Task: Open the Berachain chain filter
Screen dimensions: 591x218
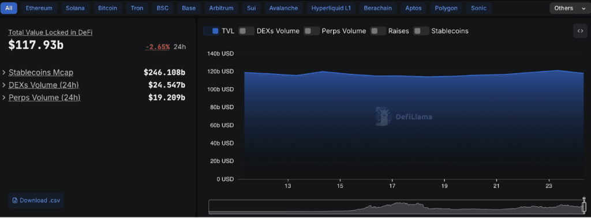Action: click(x=377, y=8)
